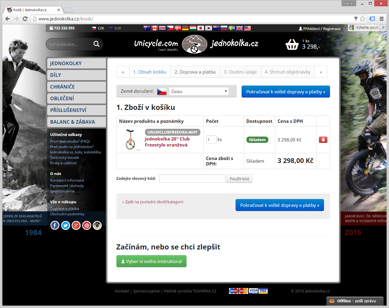This screenshot has height=308, width=389.
Task: Select the South Korean flag
Action: click(x=208, y=28)
